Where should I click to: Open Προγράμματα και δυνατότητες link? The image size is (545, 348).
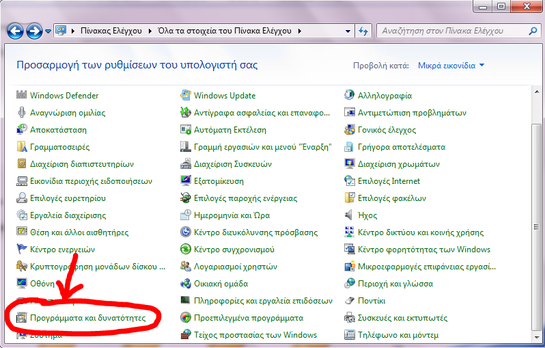coord(87,318)
